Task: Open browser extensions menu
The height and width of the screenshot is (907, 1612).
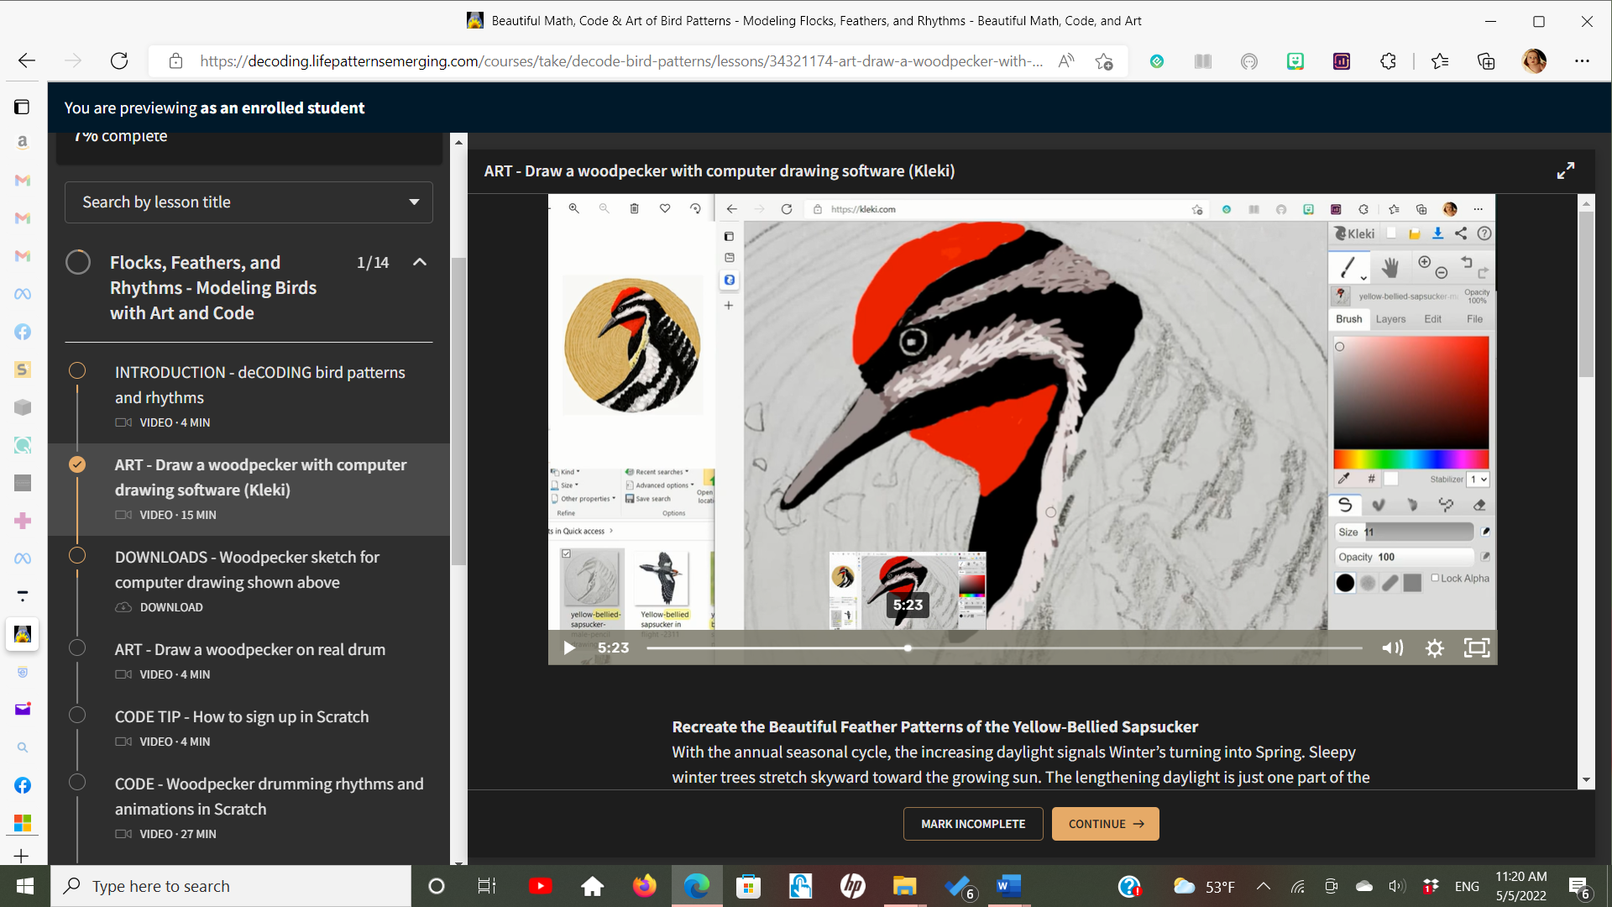Action: click(x=1388, y=60)
